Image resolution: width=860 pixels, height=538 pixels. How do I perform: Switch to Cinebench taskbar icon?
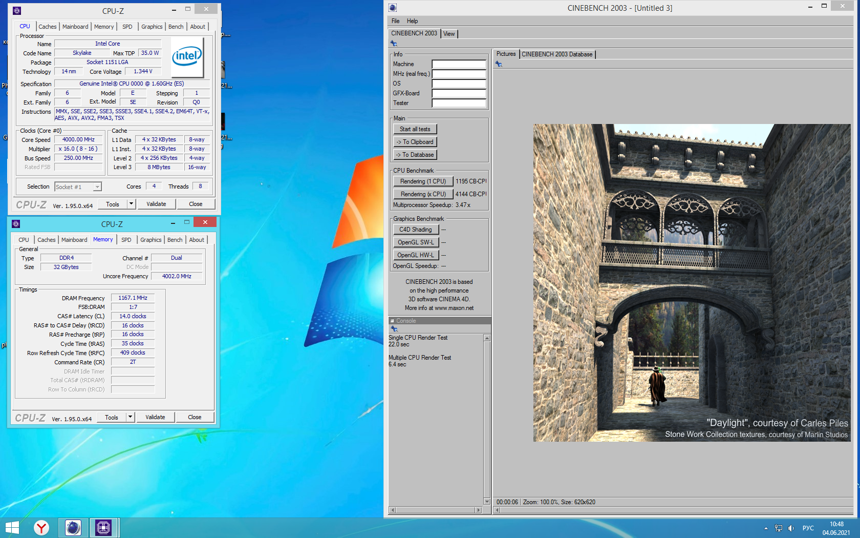coord(73,528)
